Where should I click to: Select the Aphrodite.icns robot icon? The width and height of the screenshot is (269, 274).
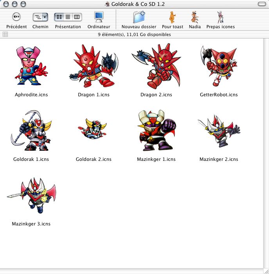point(31,66)
